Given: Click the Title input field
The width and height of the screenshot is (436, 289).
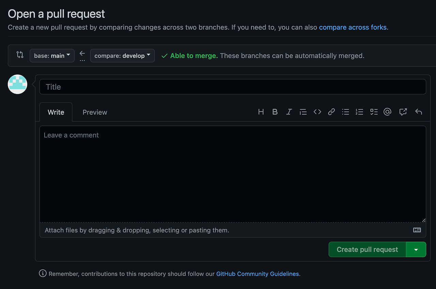Looking at the screenshot, I should (x=233, y=86).
